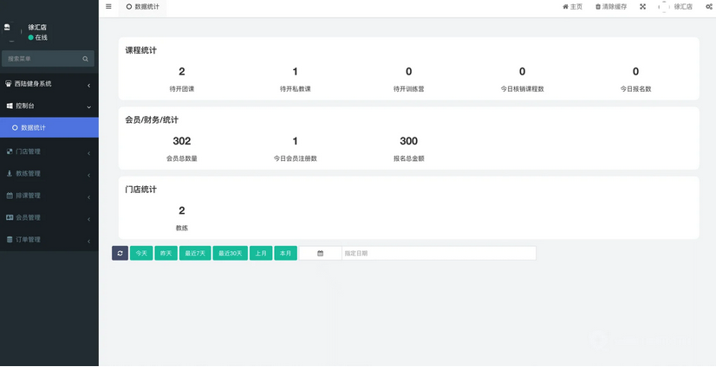Open settings via top-right gears icon
716x367 pixels.
pos(709,6)
